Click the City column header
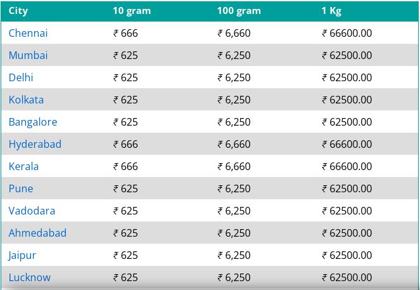Image resolution: width=420 pixels, height=290 pixels. pyautogui.click(x=18, y=11)
